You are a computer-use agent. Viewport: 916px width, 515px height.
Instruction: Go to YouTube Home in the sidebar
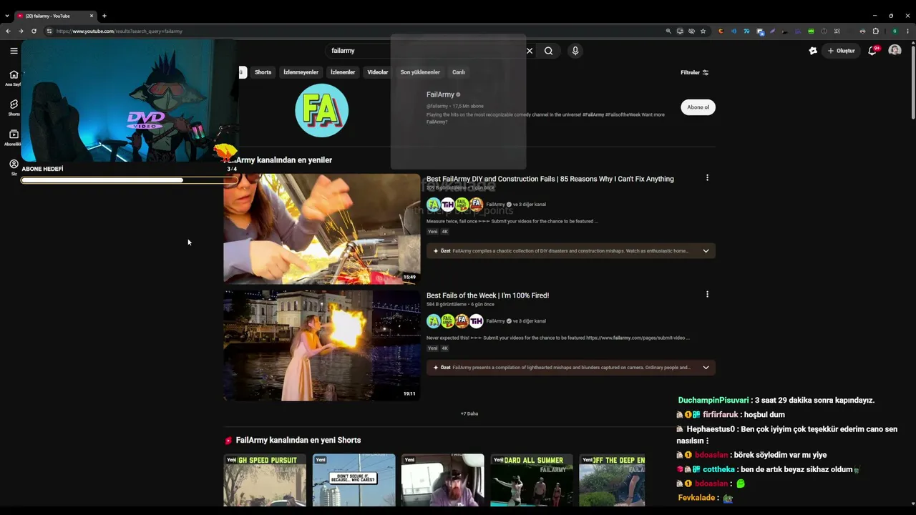tap(14, 78)
